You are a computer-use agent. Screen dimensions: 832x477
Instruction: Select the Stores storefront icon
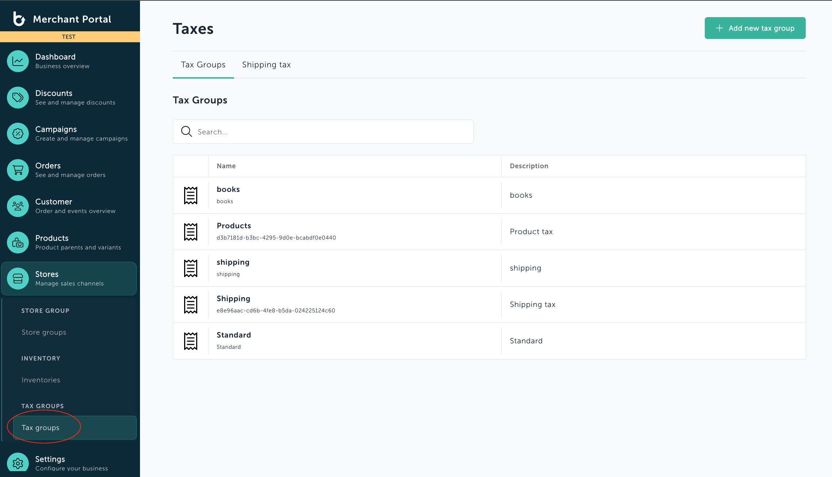[x=18, y=279]
